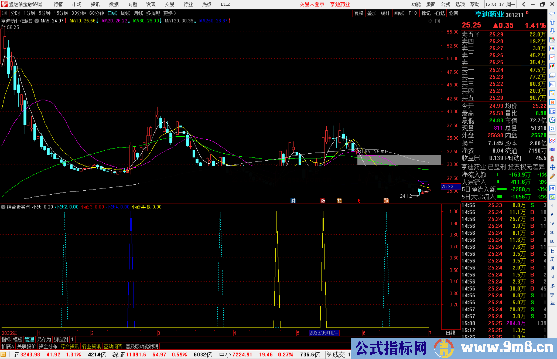Select the pencil drawing tool icon
Screen dimensions: 557x359
tap(552, 177)
